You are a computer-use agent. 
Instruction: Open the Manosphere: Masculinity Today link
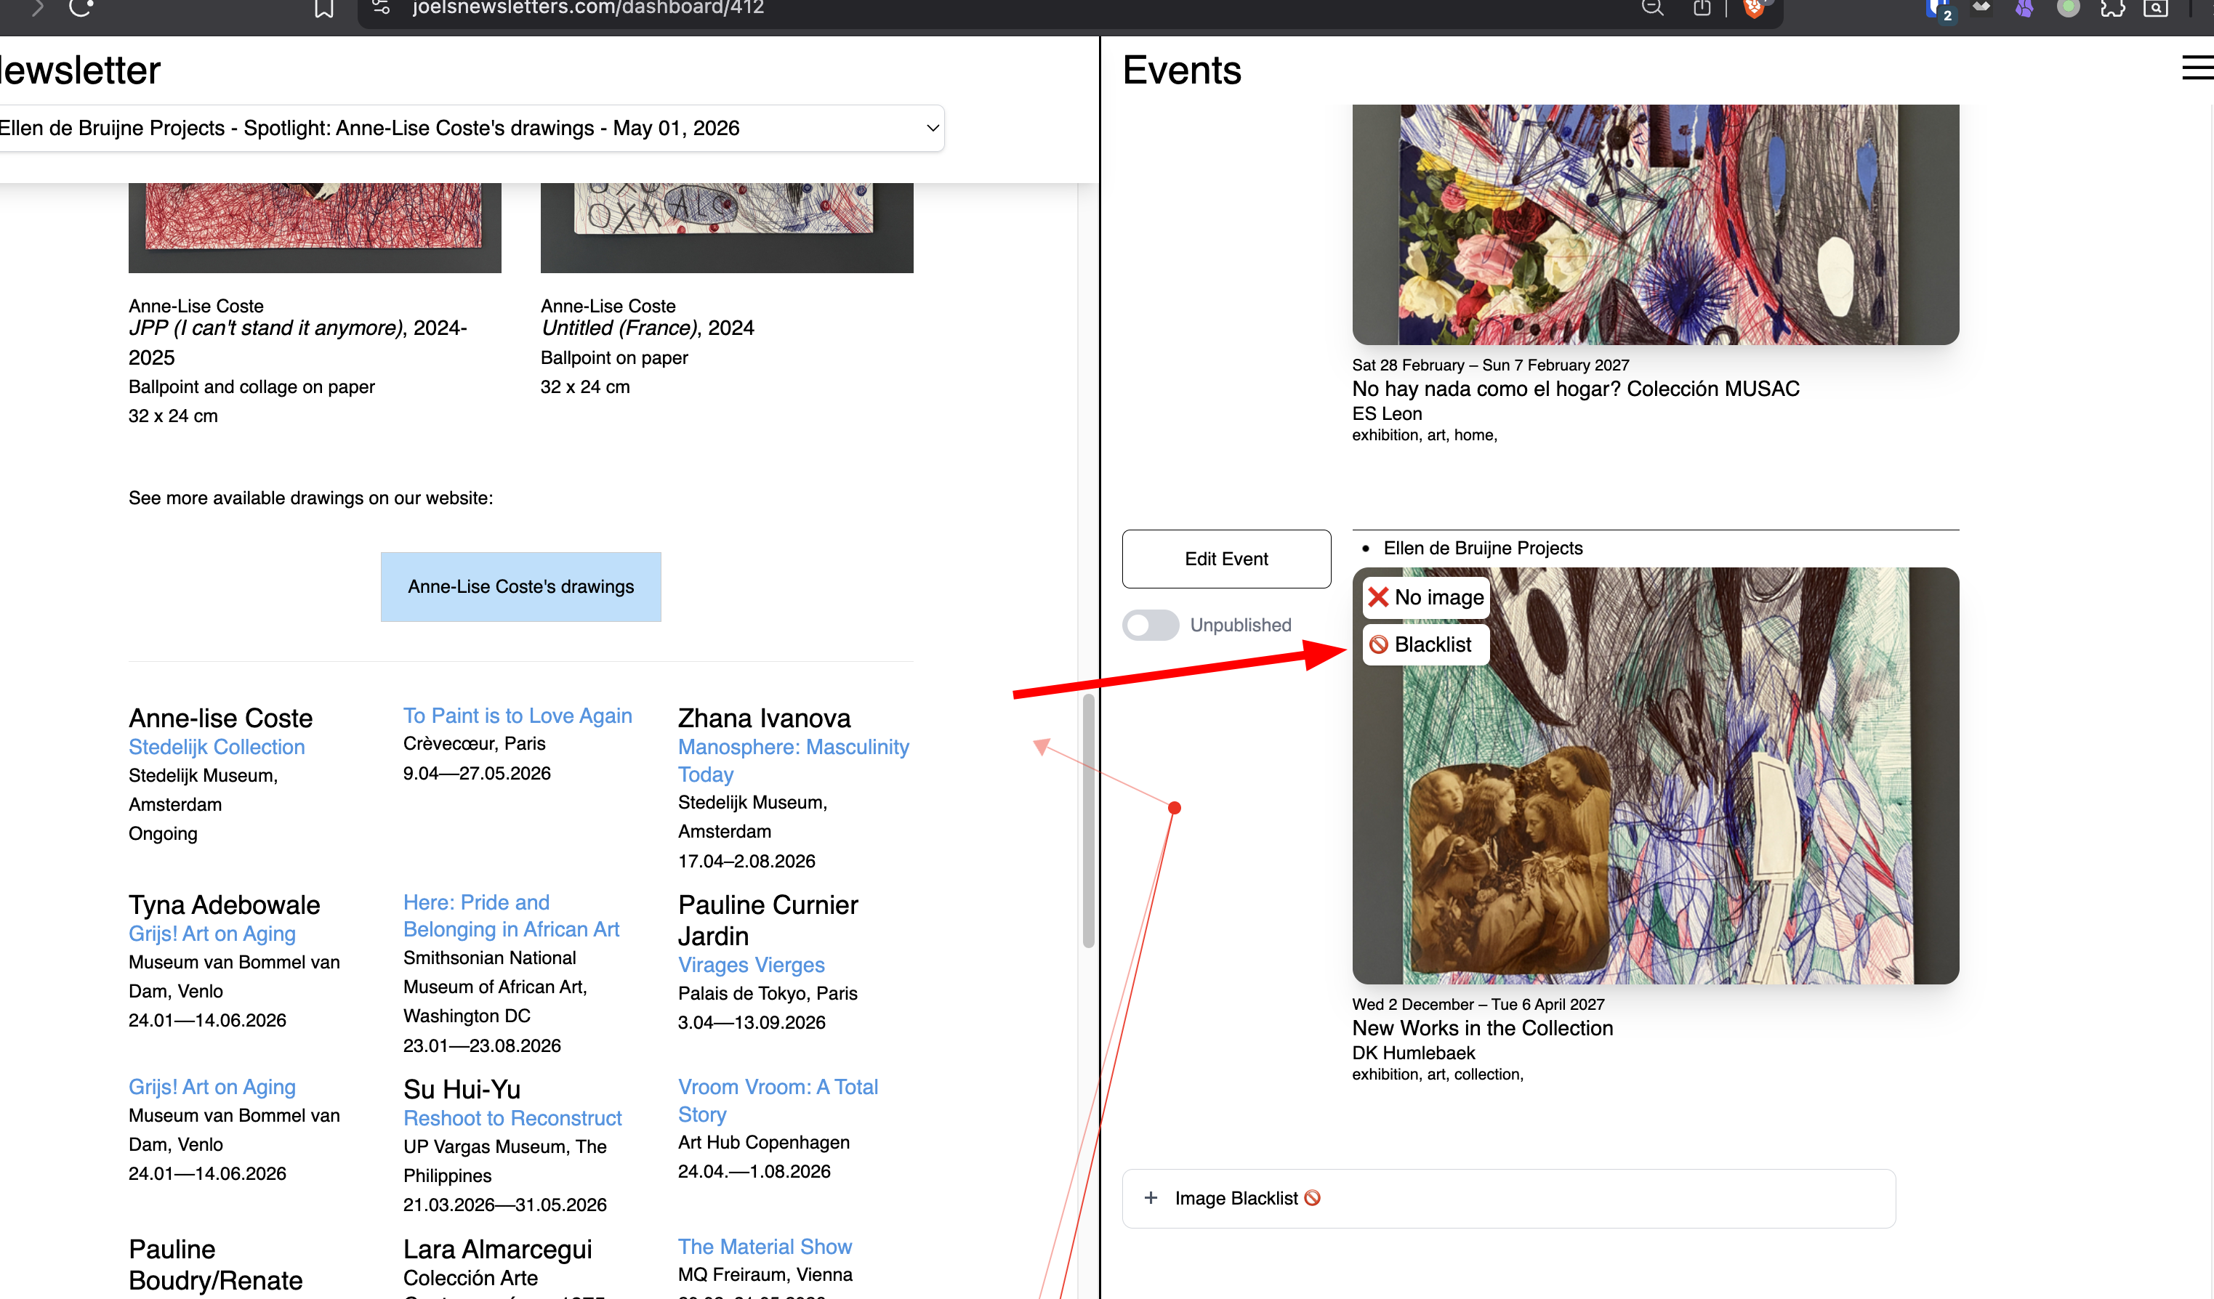tap(793, 761)
